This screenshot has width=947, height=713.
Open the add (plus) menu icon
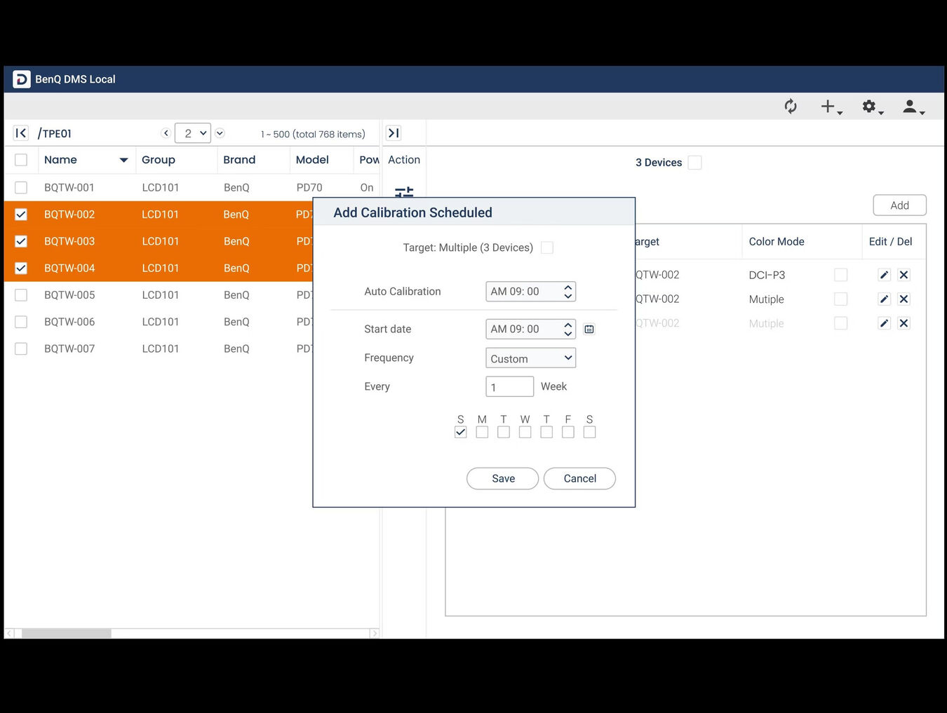(x=830, y=107)
